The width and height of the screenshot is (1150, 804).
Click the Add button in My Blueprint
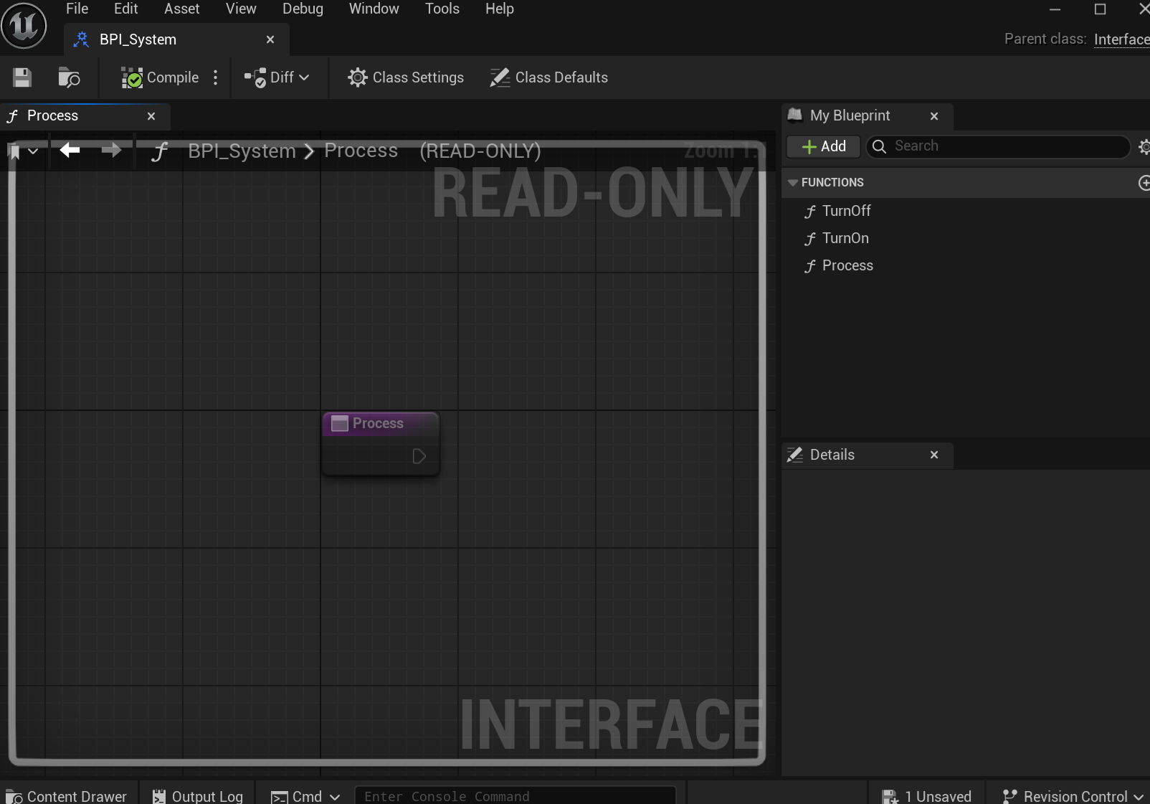(824, 146)
